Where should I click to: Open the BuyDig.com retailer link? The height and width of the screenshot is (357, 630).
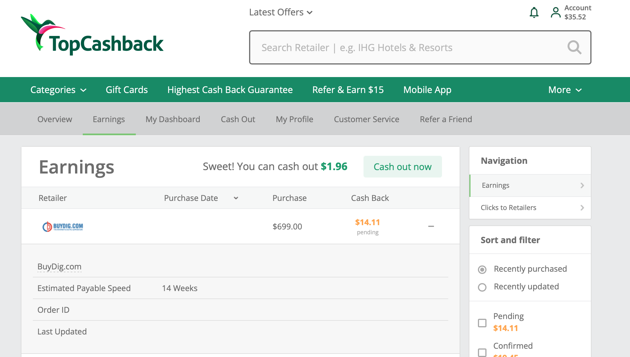pyautogui.click(x=59, y=267)
